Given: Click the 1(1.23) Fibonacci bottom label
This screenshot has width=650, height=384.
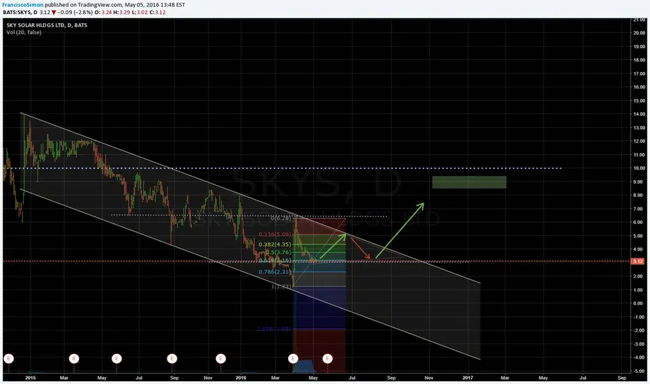Looking at the screenshot, I should coord(281,286).
